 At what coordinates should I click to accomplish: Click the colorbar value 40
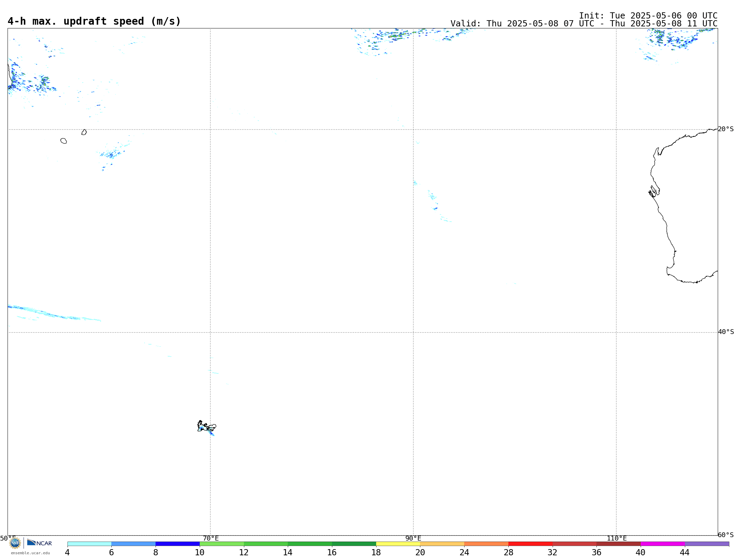[641, 552]
